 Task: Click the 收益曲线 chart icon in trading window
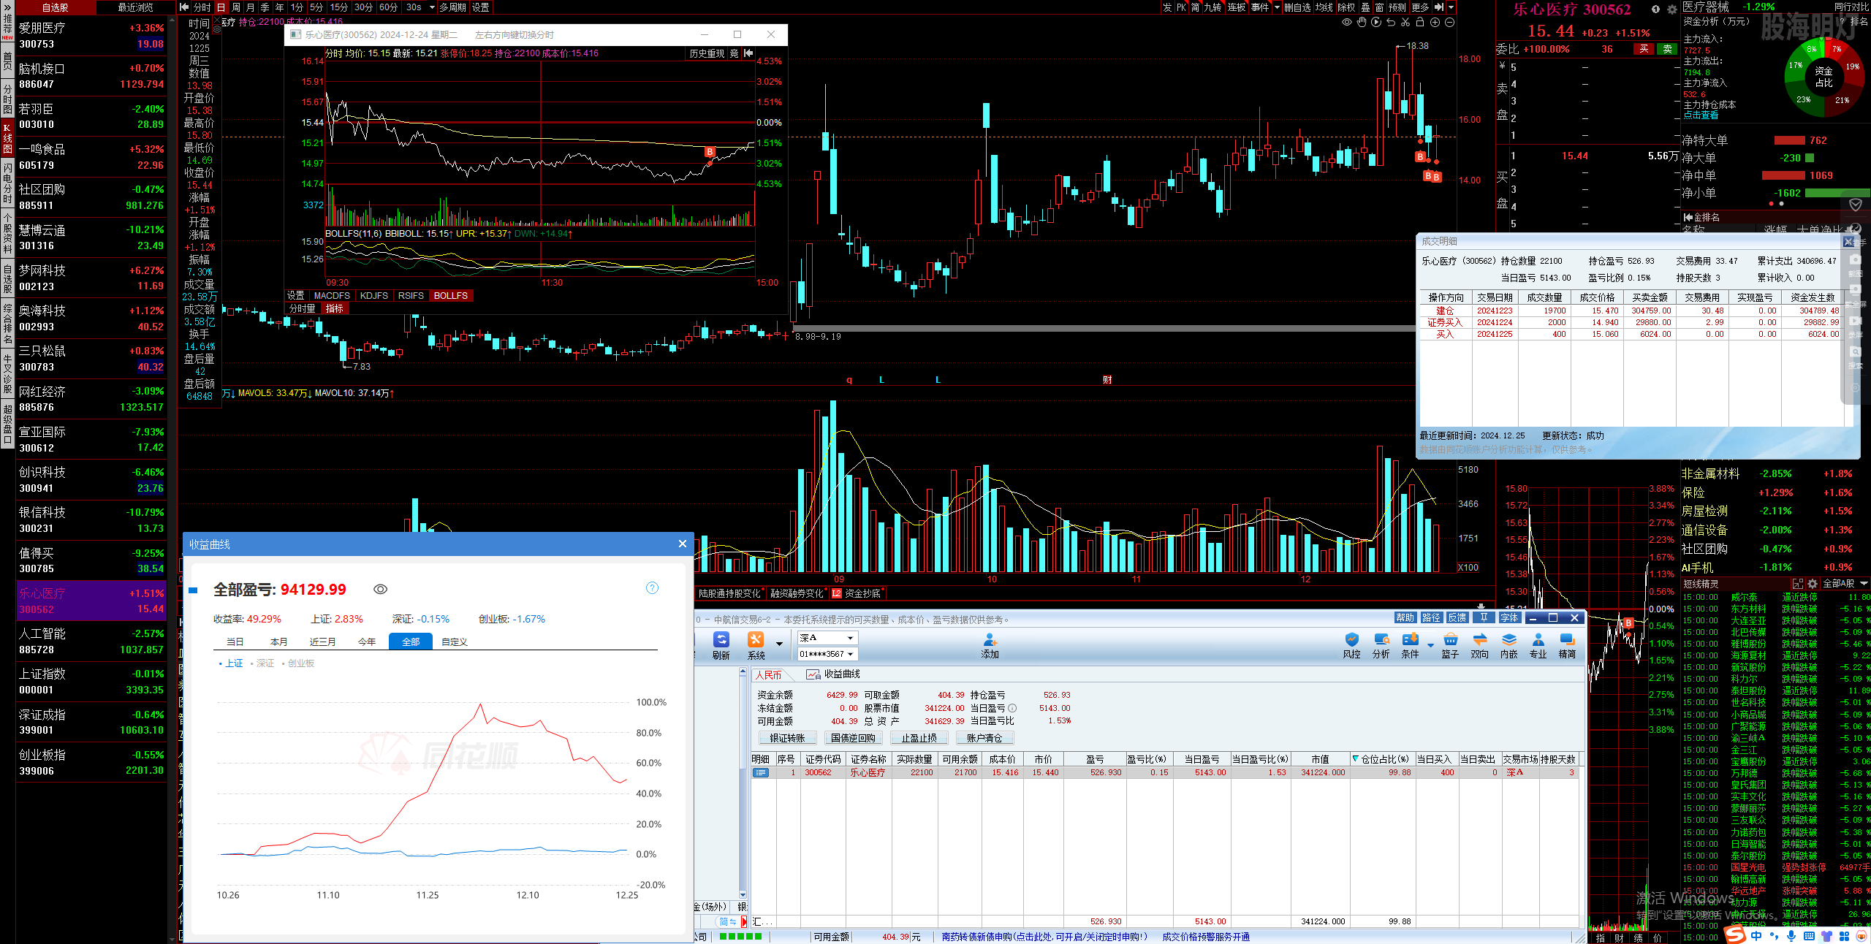(x=813, y=674)
